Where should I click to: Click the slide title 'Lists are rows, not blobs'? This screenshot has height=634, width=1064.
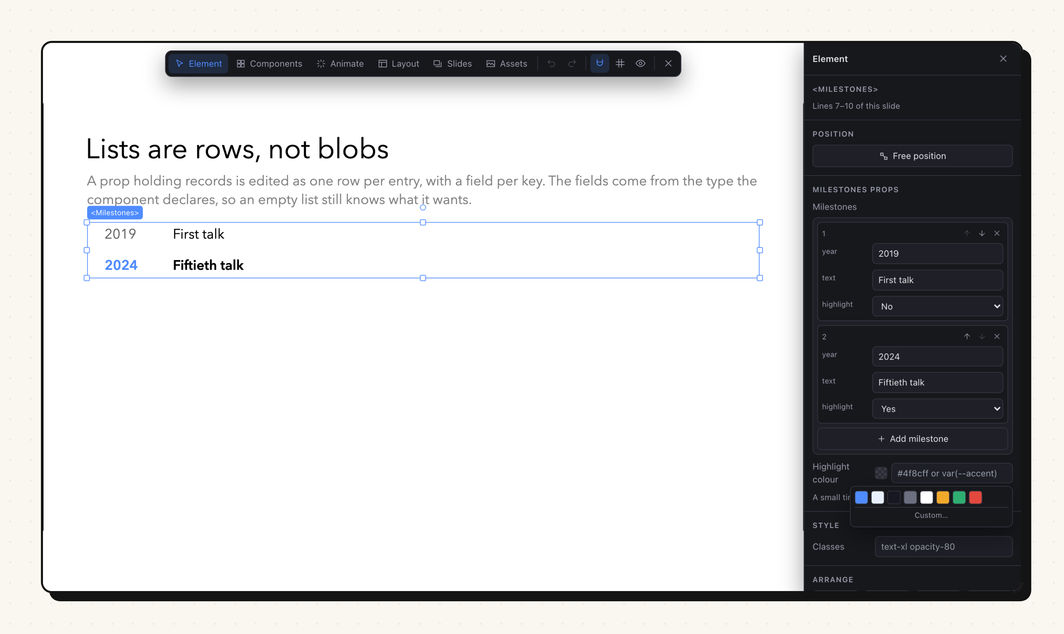pyautogui.click(x=238, y=149)
